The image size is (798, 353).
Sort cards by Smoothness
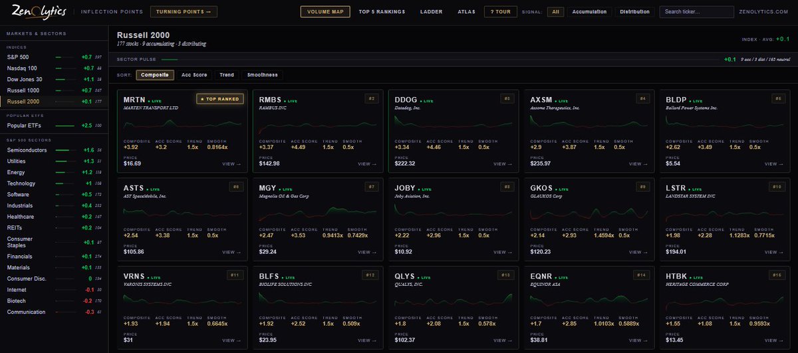coord(261,75)
